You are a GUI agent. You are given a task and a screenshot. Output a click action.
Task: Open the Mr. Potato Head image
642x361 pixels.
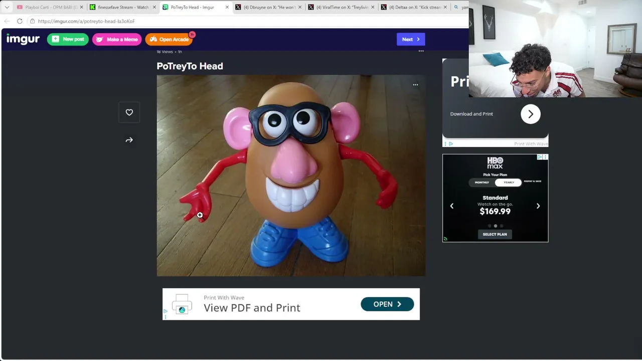[x=291, y=175]
